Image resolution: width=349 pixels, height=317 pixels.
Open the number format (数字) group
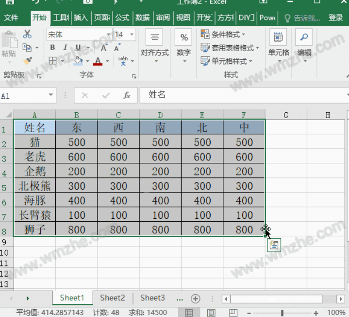point(184,46)
